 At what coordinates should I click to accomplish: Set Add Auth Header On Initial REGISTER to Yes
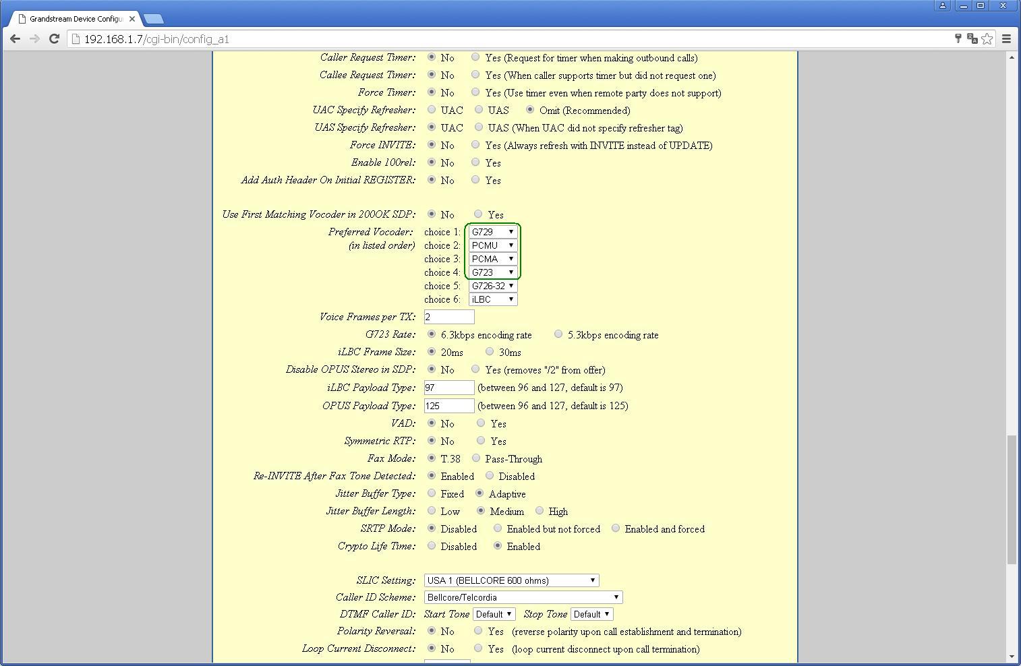coord(475,180)
